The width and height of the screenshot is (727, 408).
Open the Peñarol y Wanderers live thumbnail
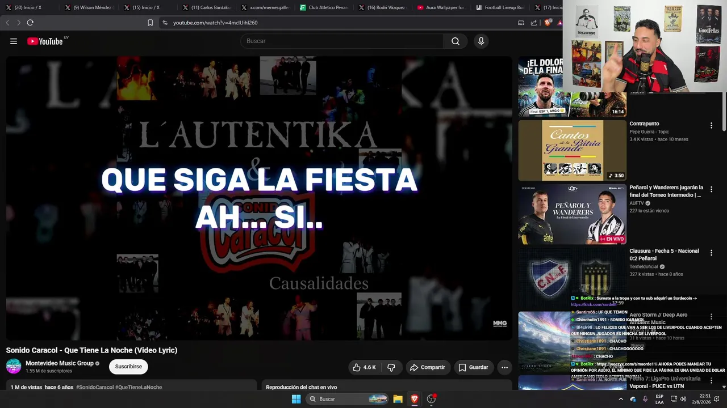tap(573, 214)
